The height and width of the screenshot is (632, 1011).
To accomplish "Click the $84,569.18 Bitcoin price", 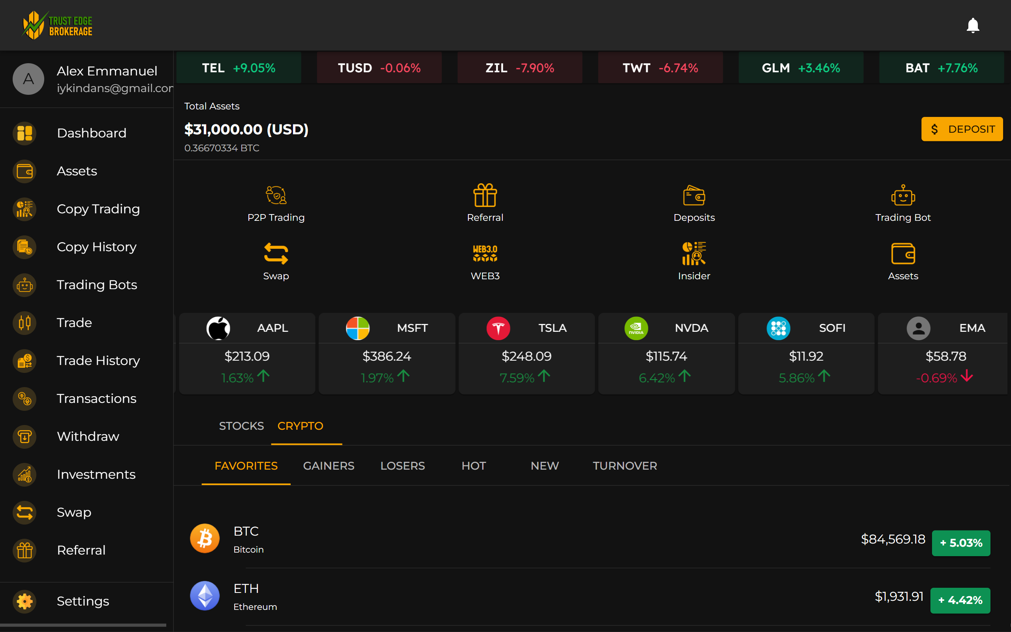I will point(893,539).
